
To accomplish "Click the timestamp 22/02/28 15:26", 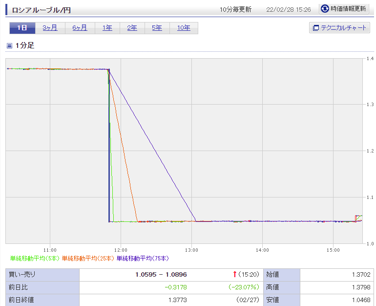I will (289, 10).
